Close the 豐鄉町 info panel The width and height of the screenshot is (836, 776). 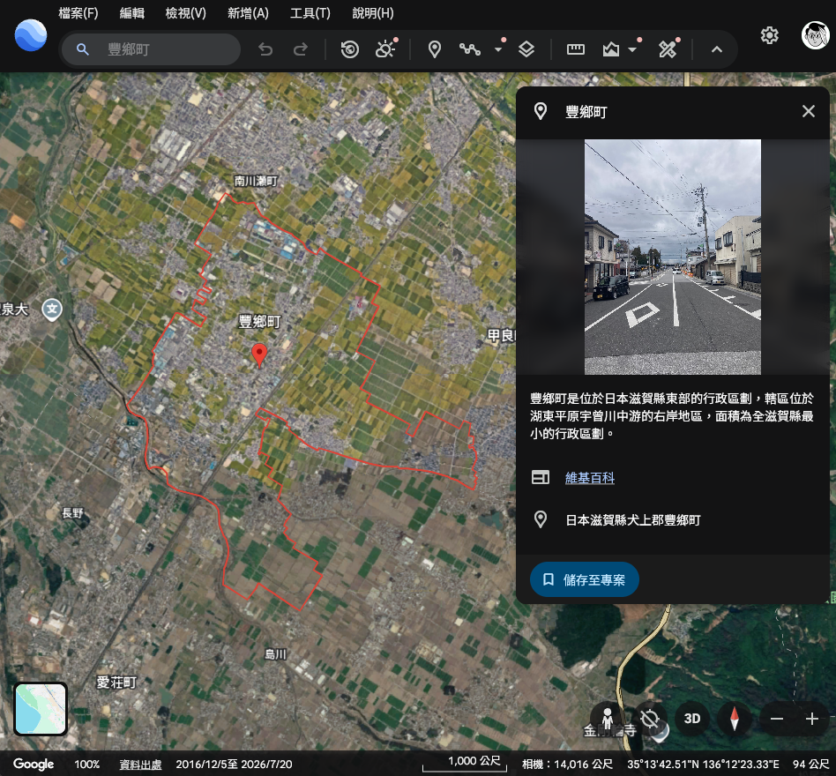tap(809, 111)
